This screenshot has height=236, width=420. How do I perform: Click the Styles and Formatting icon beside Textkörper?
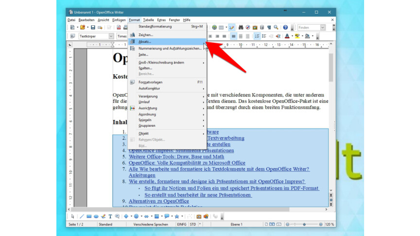click(x=72, y=36)
